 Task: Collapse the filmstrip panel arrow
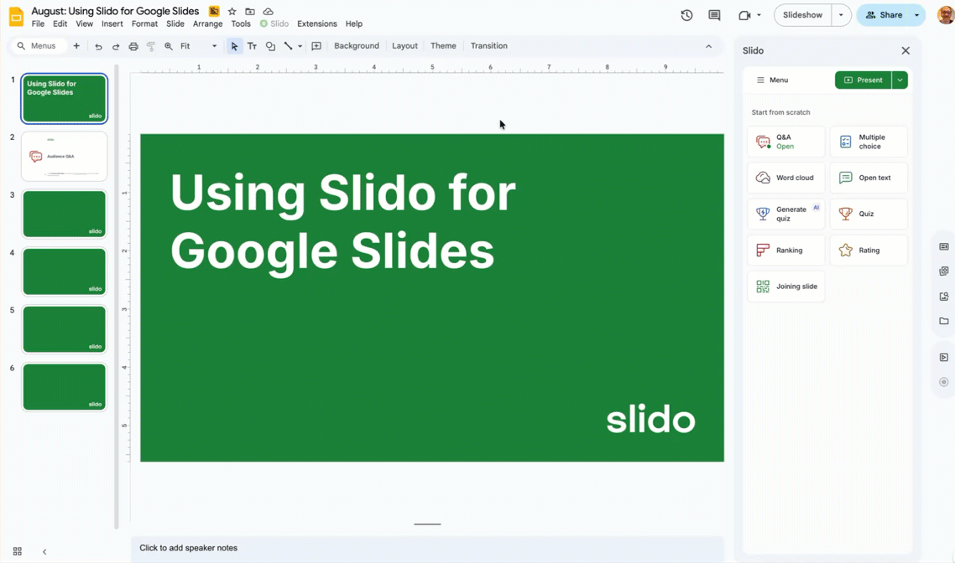coord(44,552)
